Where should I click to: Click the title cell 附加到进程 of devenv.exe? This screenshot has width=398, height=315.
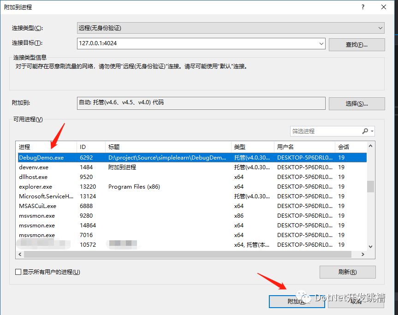click(x=122, y=167)
